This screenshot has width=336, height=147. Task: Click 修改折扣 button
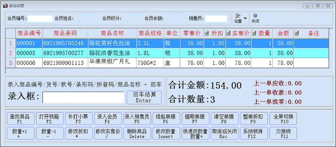(x=79, y=133)
